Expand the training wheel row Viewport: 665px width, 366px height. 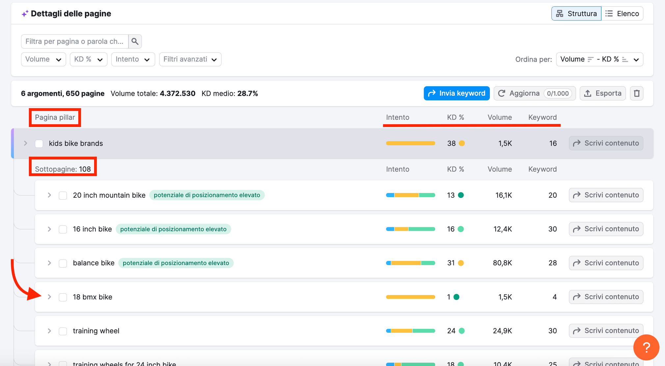click(49, 331)
